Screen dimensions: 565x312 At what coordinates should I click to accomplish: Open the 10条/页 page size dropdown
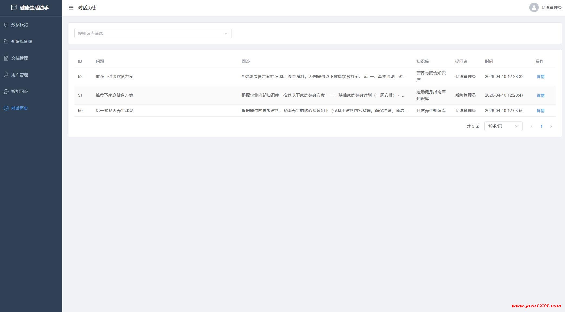(503, 126)
